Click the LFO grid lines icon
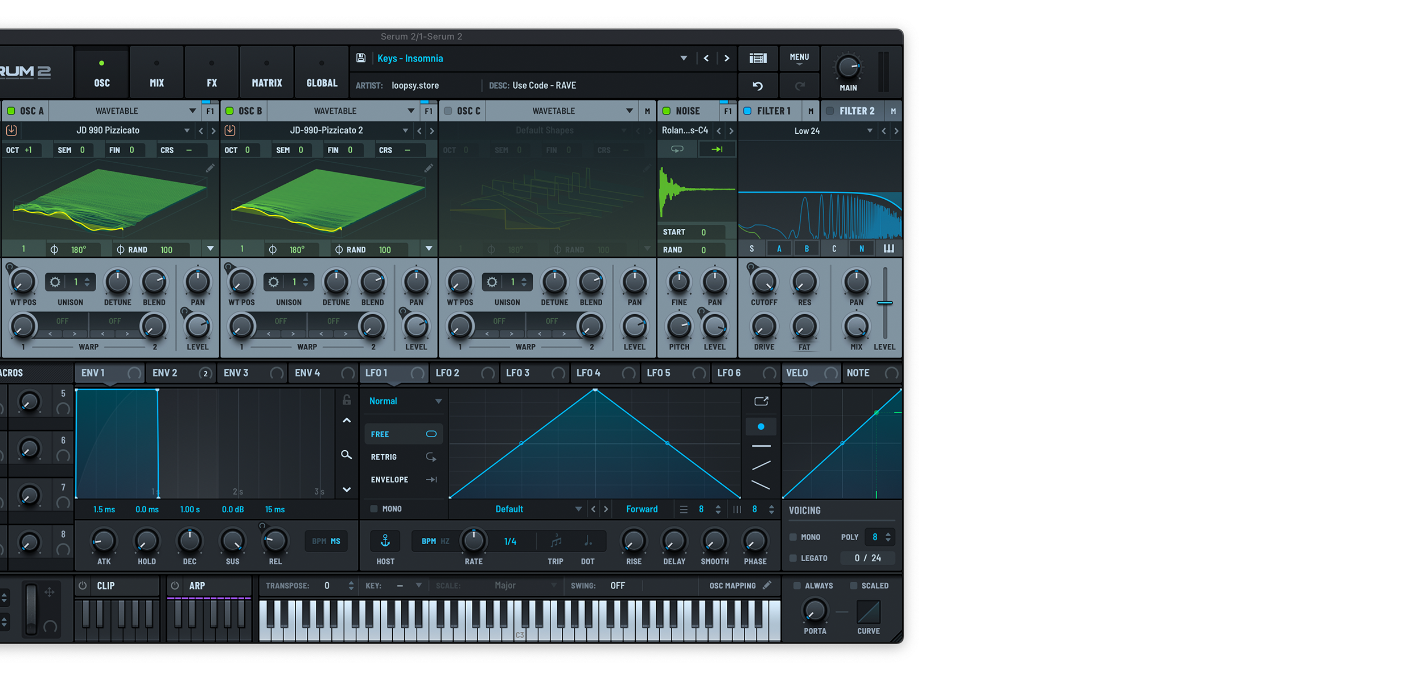Viewport: 1423px width, 683px height. pos(684,509)
